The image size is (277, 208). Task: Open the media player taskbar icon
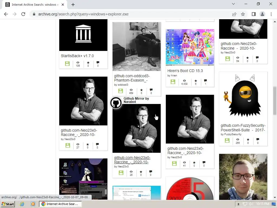pos(33,204)
